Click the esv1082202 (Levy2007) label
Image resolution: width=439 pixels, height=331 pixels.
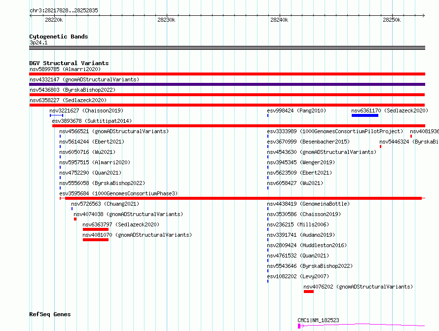click(298, 276)
